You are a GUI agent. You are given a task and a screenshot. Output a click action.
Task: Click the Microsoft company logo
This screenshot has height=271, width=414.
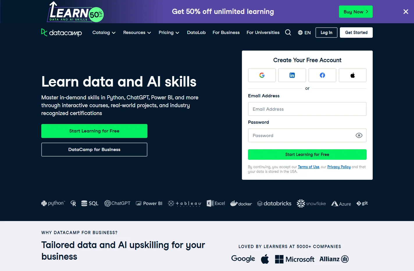(x=295, y=259)
